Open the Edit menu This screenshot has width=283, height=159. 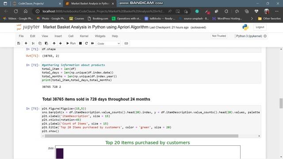(x=33, y=36)
